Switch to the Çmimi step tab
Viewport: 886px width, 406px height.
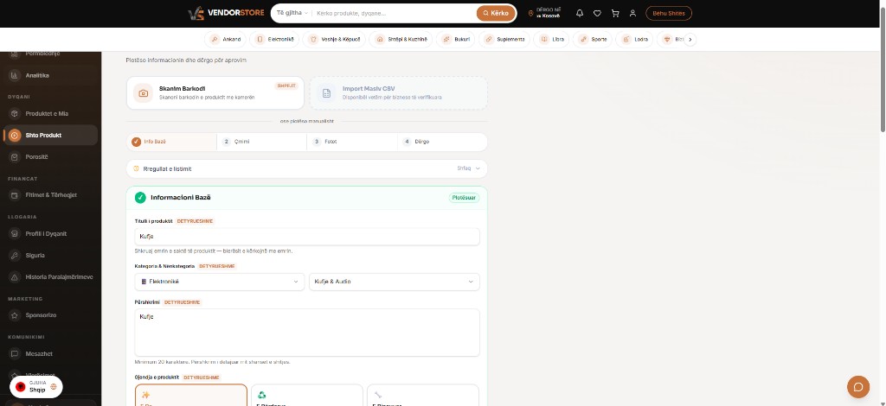click(x=261, y=142)
